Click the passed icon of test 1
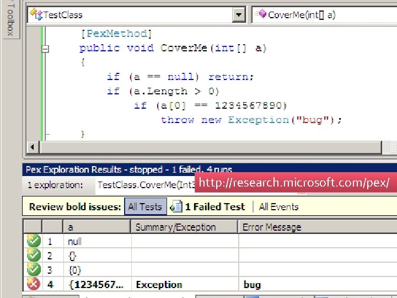The height and width of the screenshot is (298, 397). click(34, 241)
